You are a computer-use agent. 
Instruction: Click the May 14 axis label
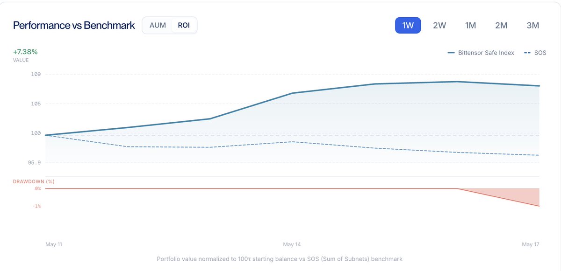[292, 244]
